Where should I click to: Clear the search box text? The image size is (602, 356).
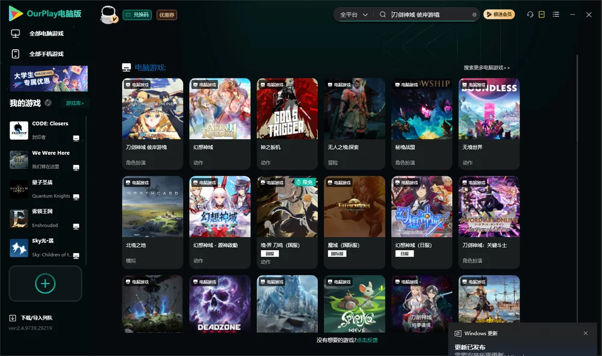click(474, 14)
